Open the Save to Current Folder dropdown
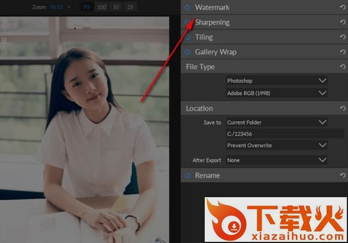This screenshot has width=348, height=243. (277, 122)
